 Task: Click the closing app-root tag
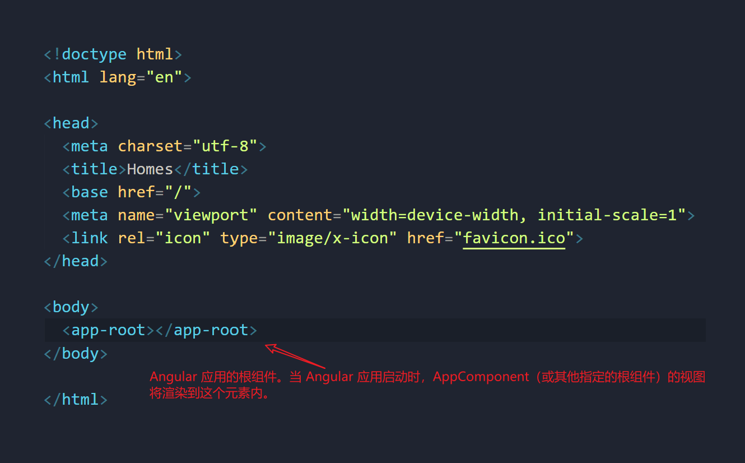point(206,330)
